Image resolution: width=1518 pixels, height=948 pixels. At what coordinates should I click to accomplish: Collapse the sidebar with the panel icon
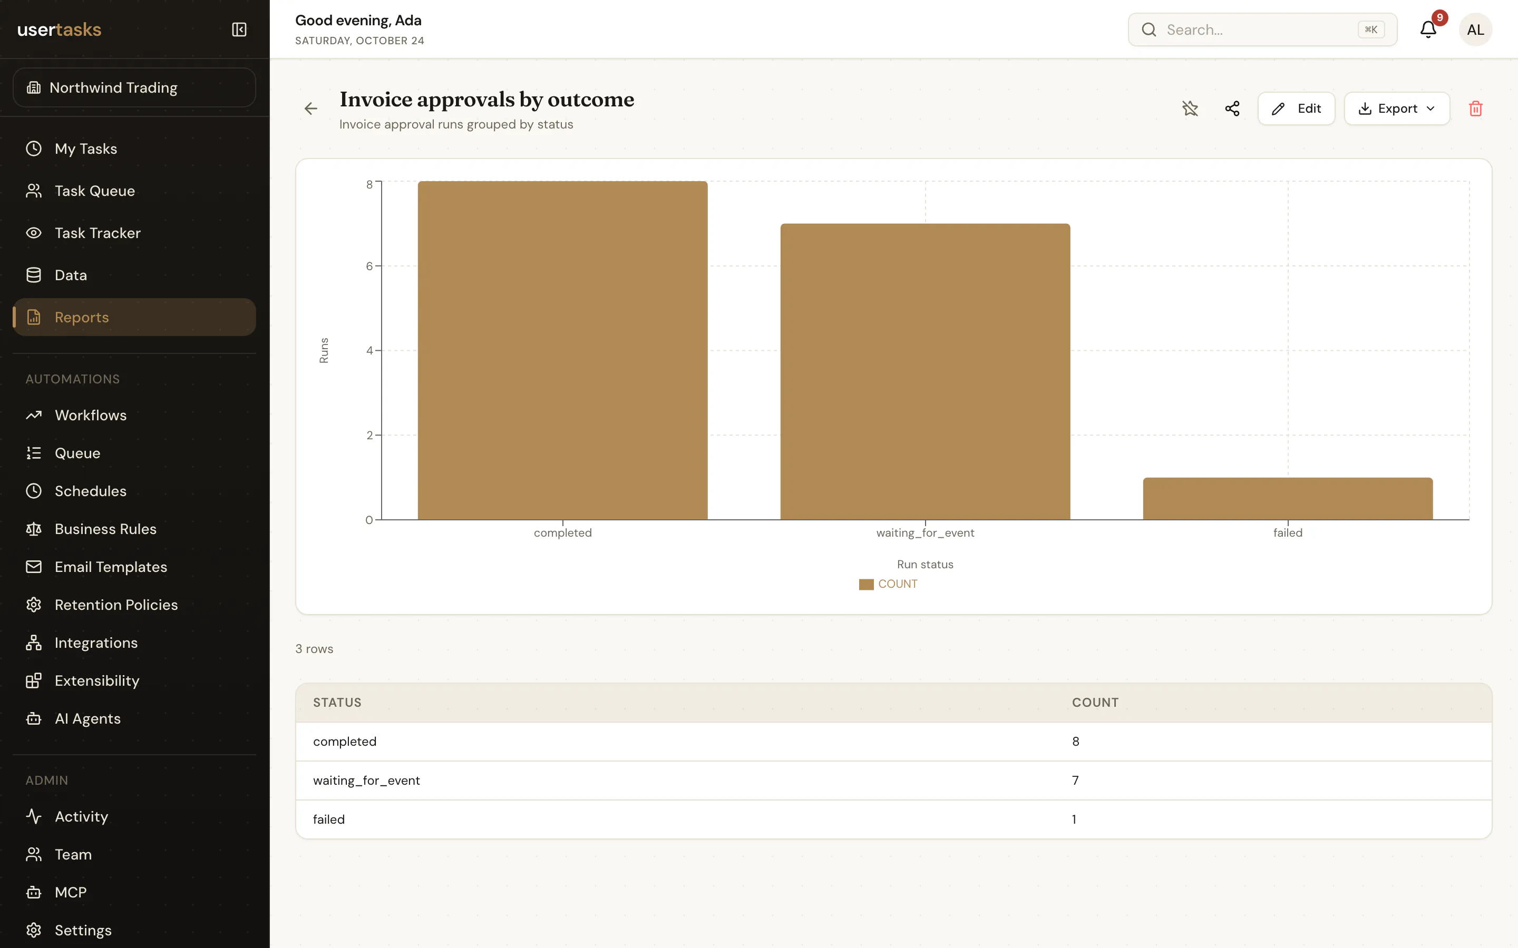pyautogui.click(x=239, y=29)
